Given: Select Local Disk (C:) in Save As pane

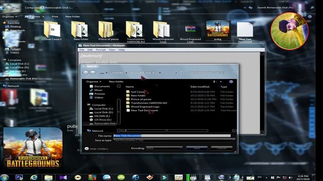Looking at the screenshot, I should pyautogui.click(x=101, y=109).
